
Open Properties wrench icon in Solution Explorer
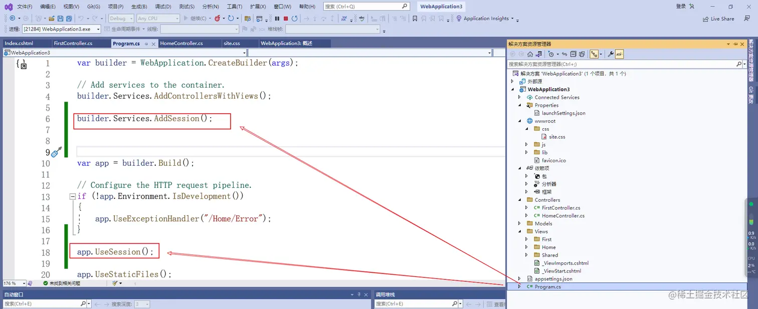click(610, 54)
